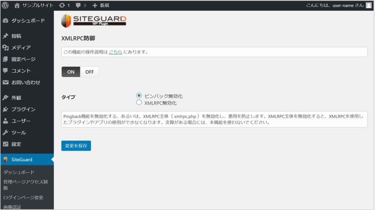
Task: Click the SiteGuard WP Plugin logo
Action: tap(93, 21)
